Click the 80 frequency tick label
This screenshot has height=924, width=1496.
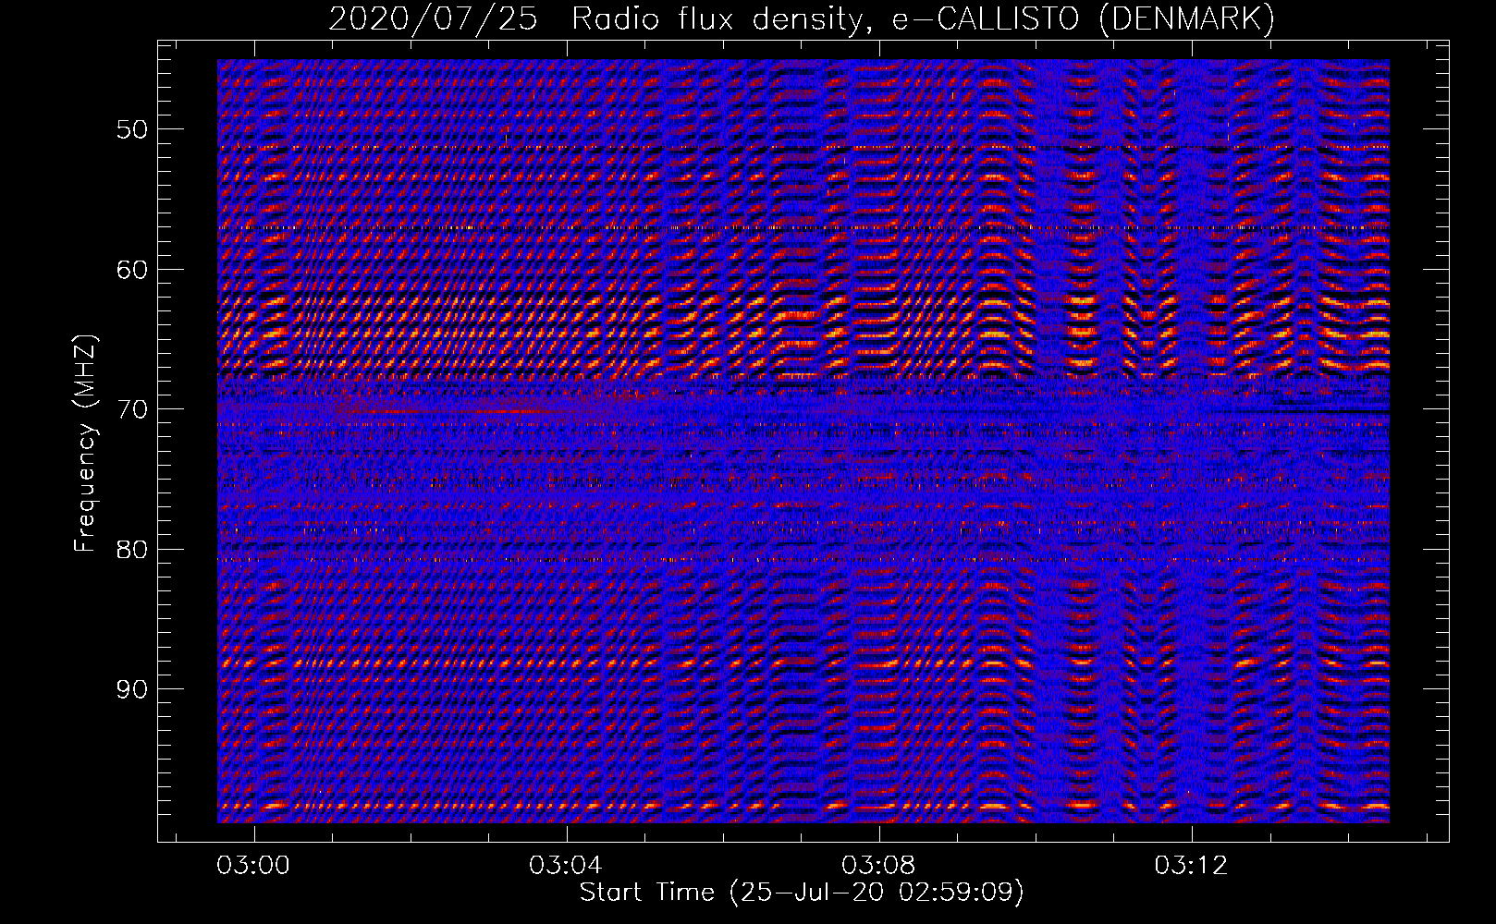point(131,549)
